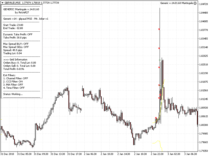
Task: Click the 1.84085 price axis label
Action: 204,21
